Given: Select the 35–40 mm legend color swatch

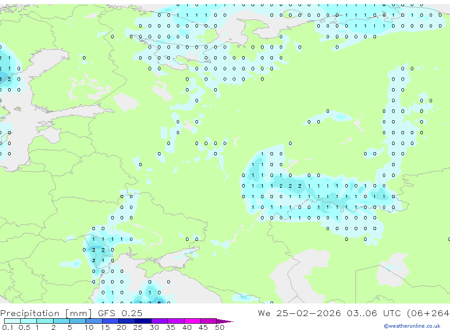Looking at the screenshot, I should point(176,321).
